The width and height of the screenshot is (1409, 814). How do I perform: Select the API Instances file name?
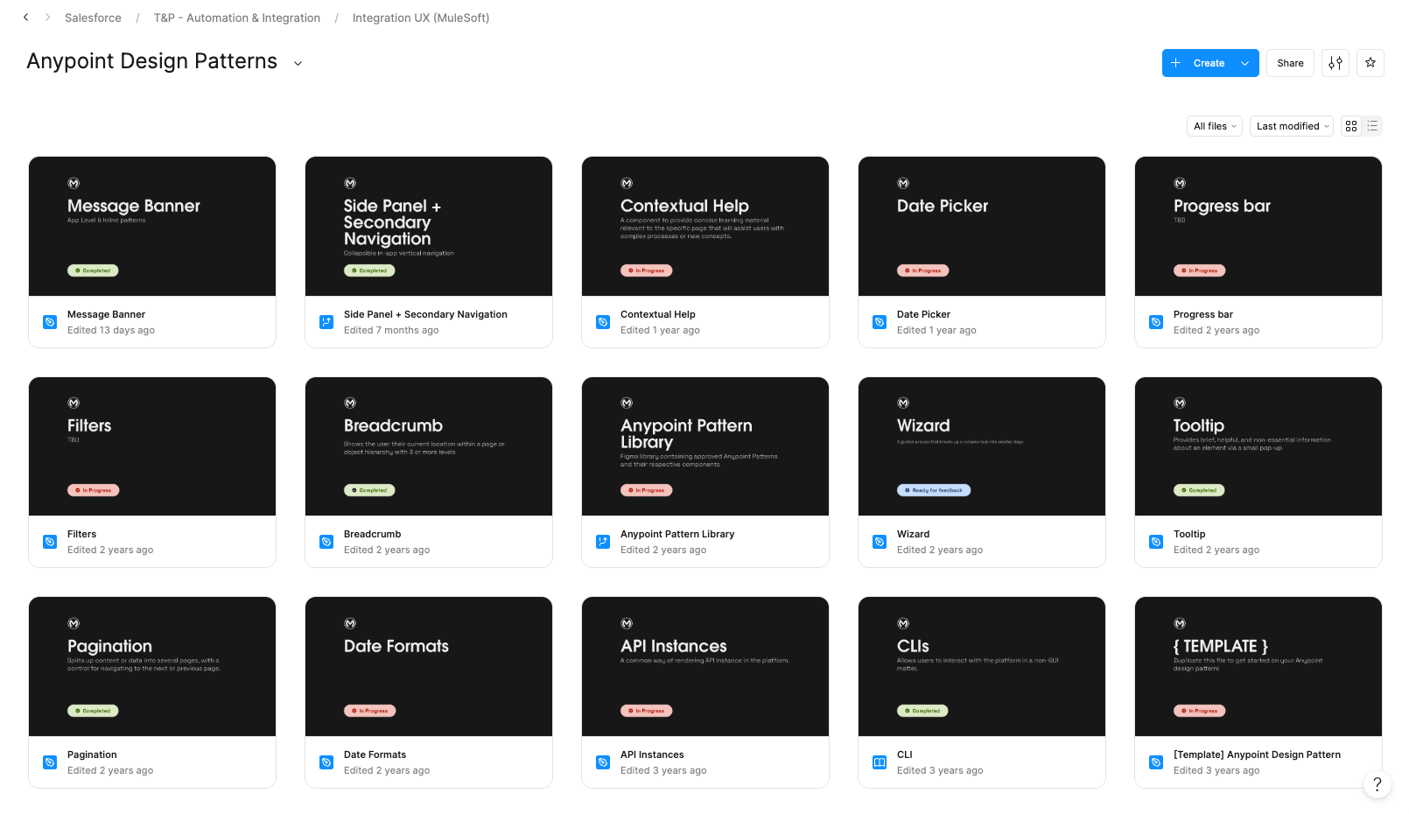point(652,754)
